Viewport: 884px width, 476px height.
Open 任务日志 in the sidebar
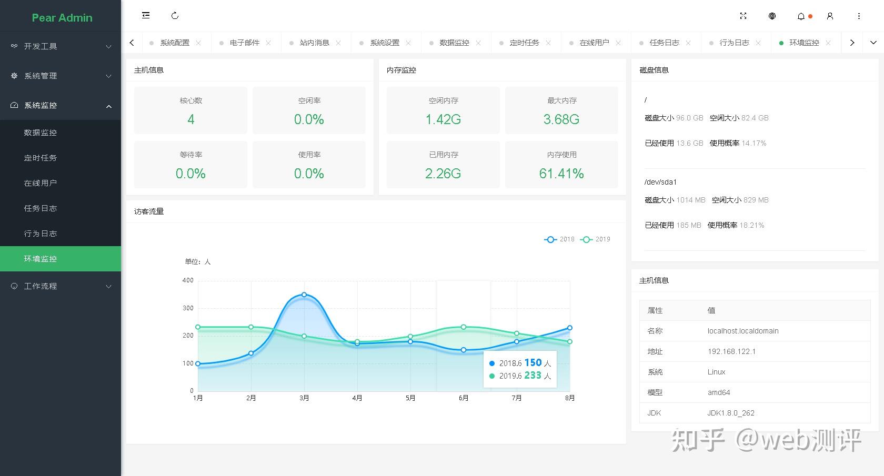tap(61, 208)
